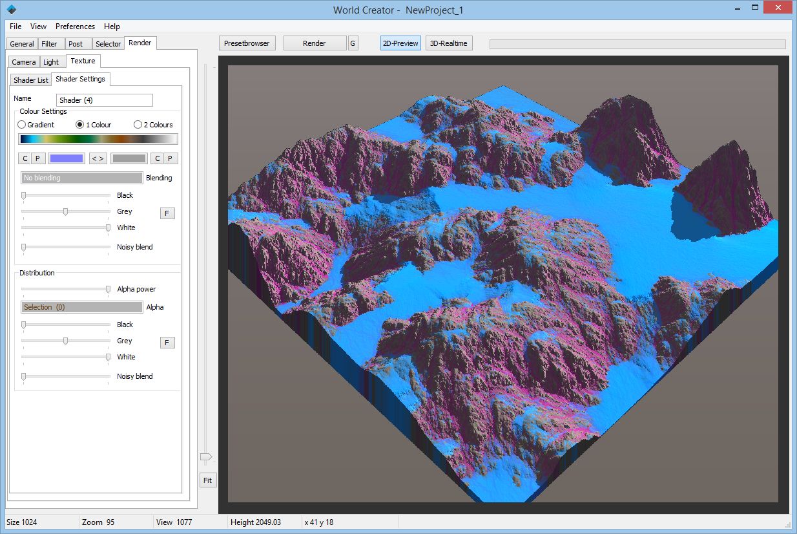Enable the 2 Colours mode
Screen dimensions: 797x534
[136, 124]
